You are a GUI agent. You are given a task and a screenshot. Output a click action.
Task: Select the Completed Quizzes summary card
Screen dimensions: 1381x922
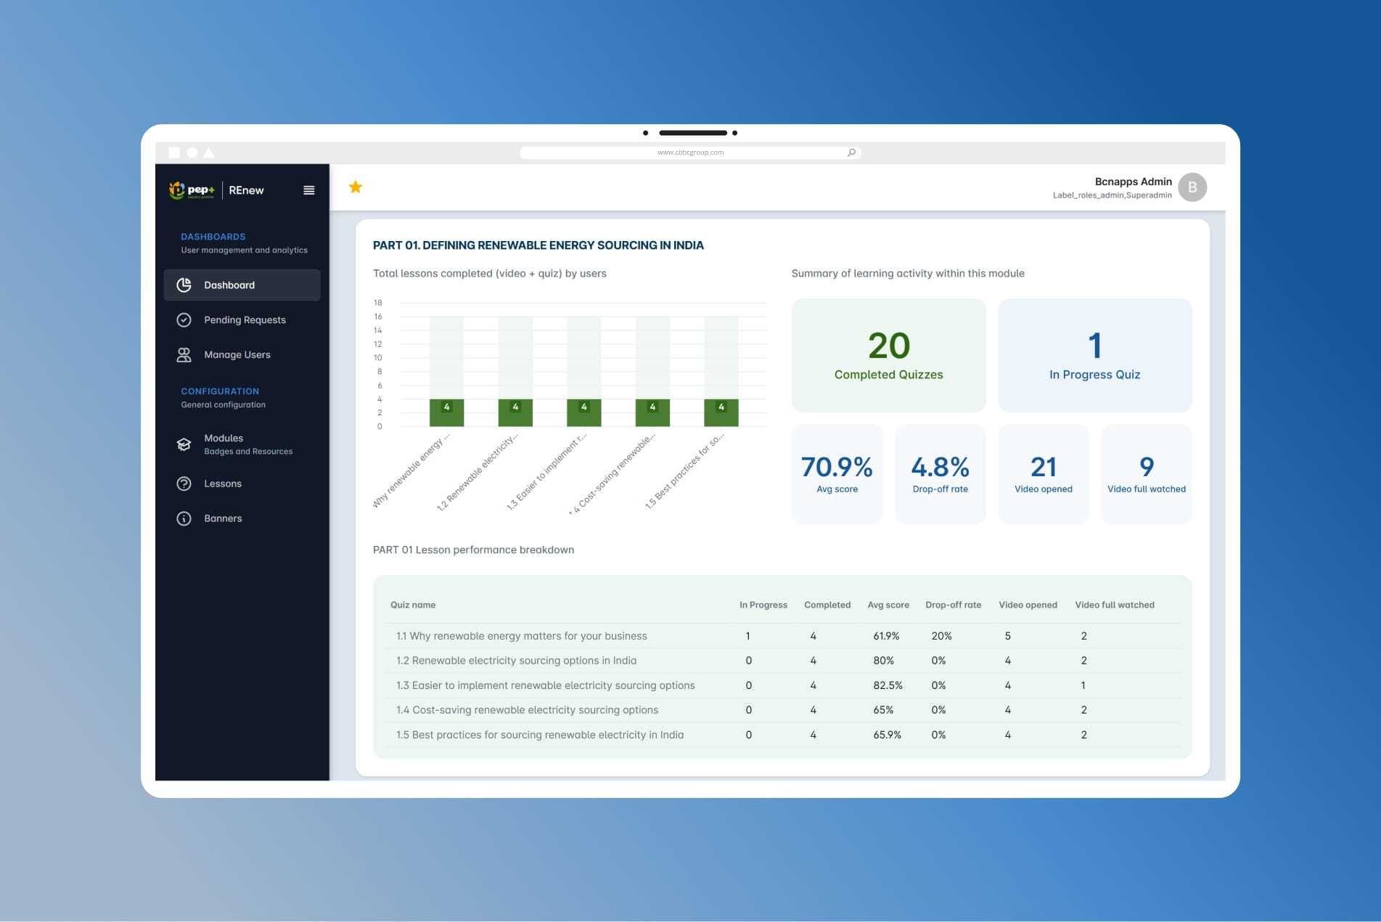click(x=888, y=355)
